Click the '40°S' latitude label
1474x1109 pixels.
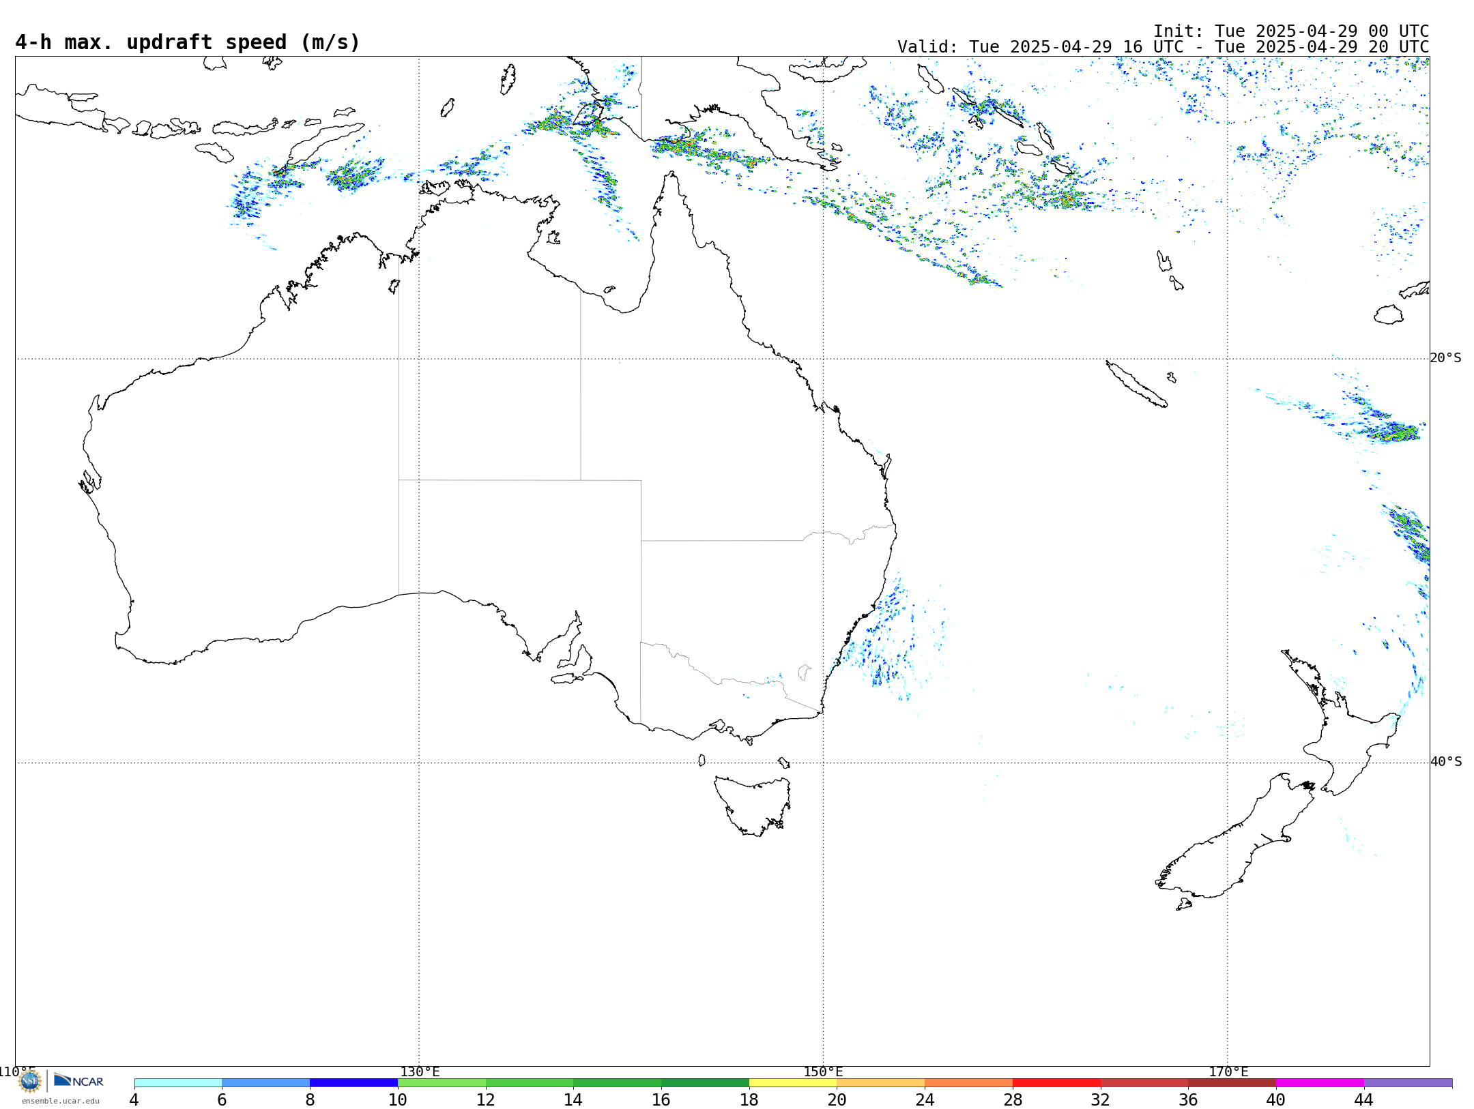tap(1446, 762)
